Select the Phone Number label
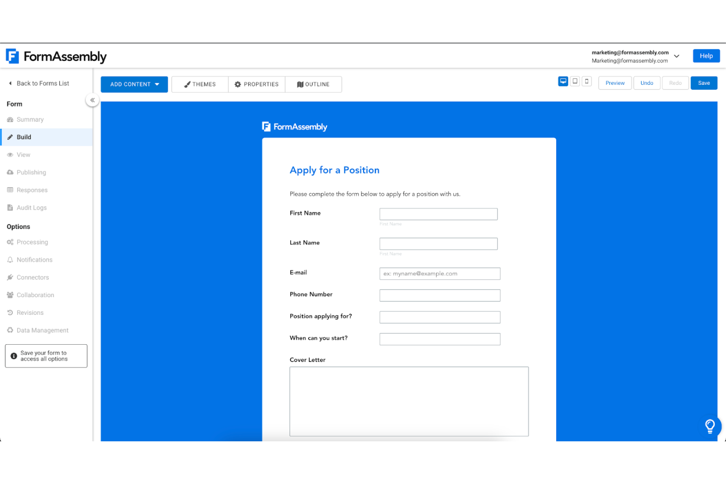The width and height of the screenshot is (726, 484). tap(311, 294)
